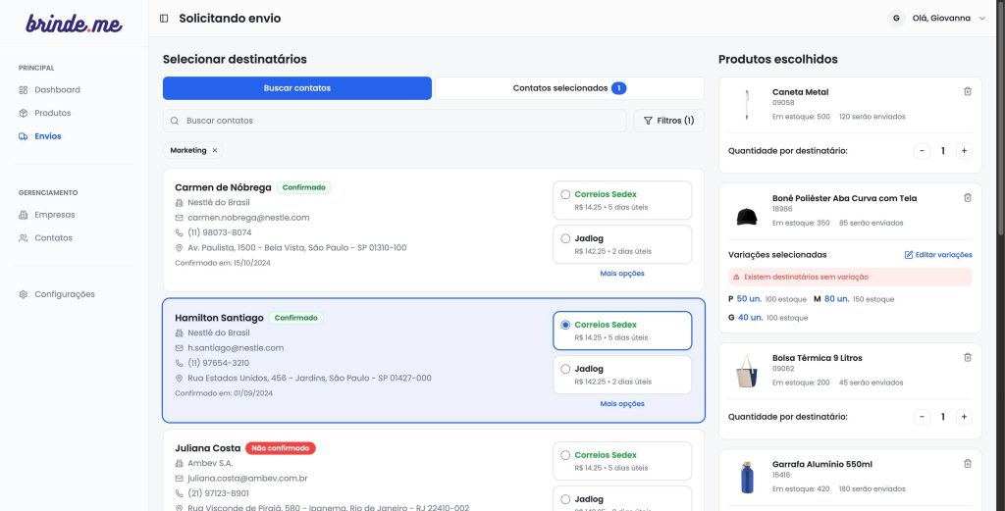Click Editar variações link
The width and height of the screenshot is (1005, 511).
pyautogui.click(x=937, y=255)
